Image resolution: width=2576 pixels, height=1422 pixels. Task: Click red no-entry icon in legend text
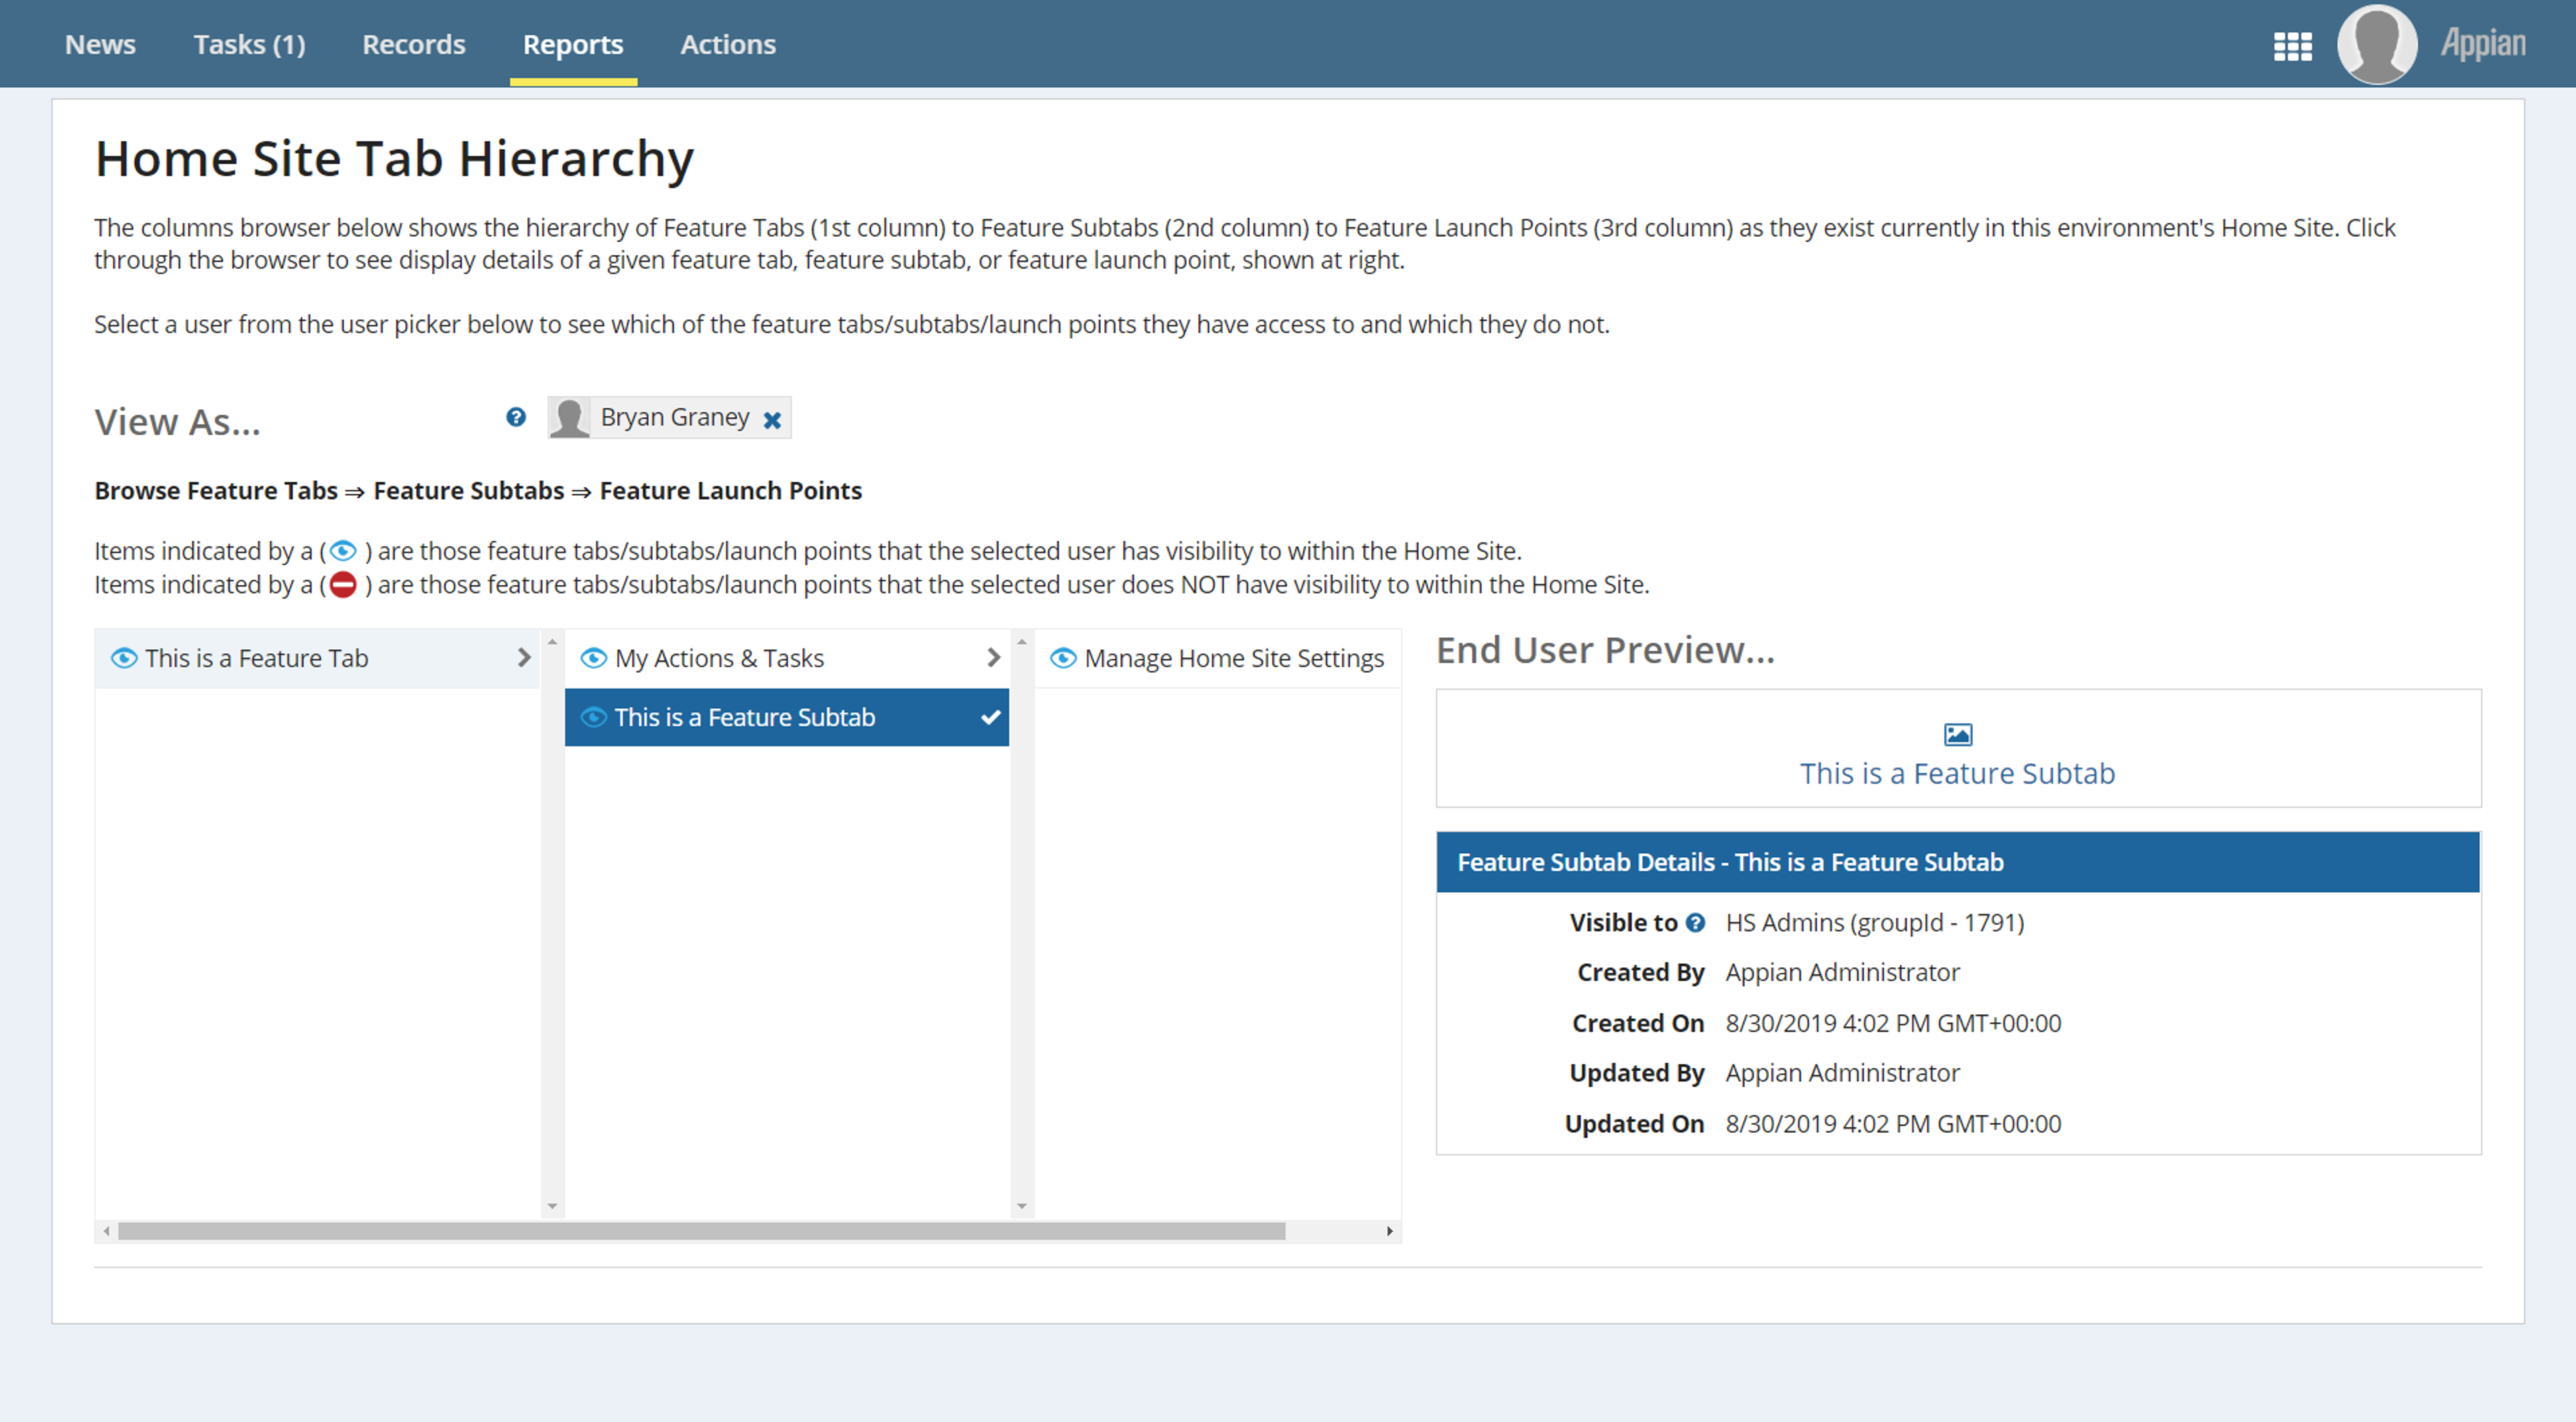click(343, 585)
